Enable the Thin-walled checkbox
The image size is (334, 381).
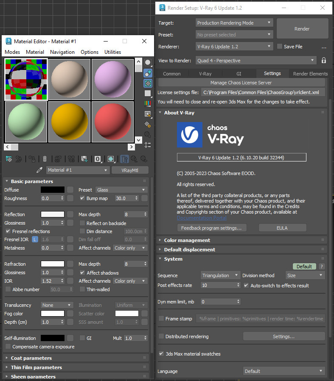pyautogui.click(x=82, y=289)
